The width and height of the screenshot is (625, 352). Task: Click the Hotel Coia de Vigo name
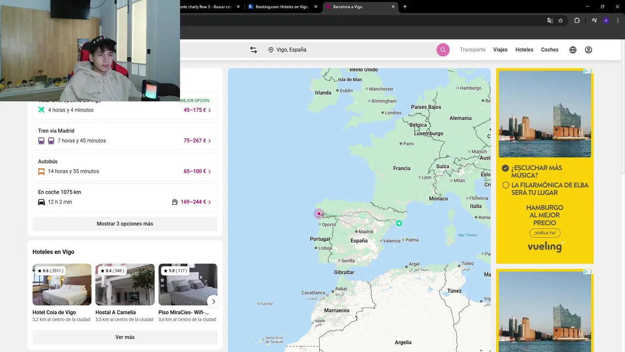pos(54,312)
